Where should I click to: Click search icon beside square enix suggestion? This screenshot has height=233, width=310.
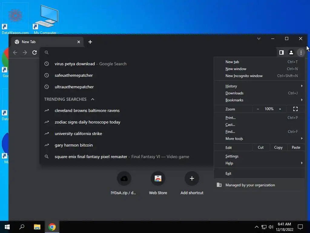(46, 157)
